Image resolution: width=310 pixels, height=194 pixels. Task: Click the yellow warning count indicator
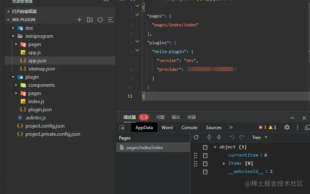pyautogui.click(x=272, y=128)
